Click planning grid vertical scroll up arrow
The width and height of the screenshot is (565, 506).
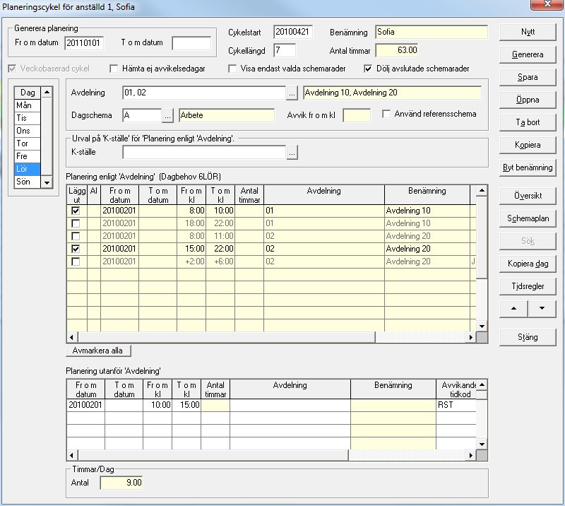point(482,190)
